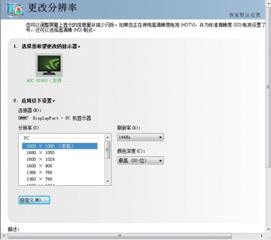Click 恢复默认设置 restore defaults link
271x240 pixels.
pos(245,15)
